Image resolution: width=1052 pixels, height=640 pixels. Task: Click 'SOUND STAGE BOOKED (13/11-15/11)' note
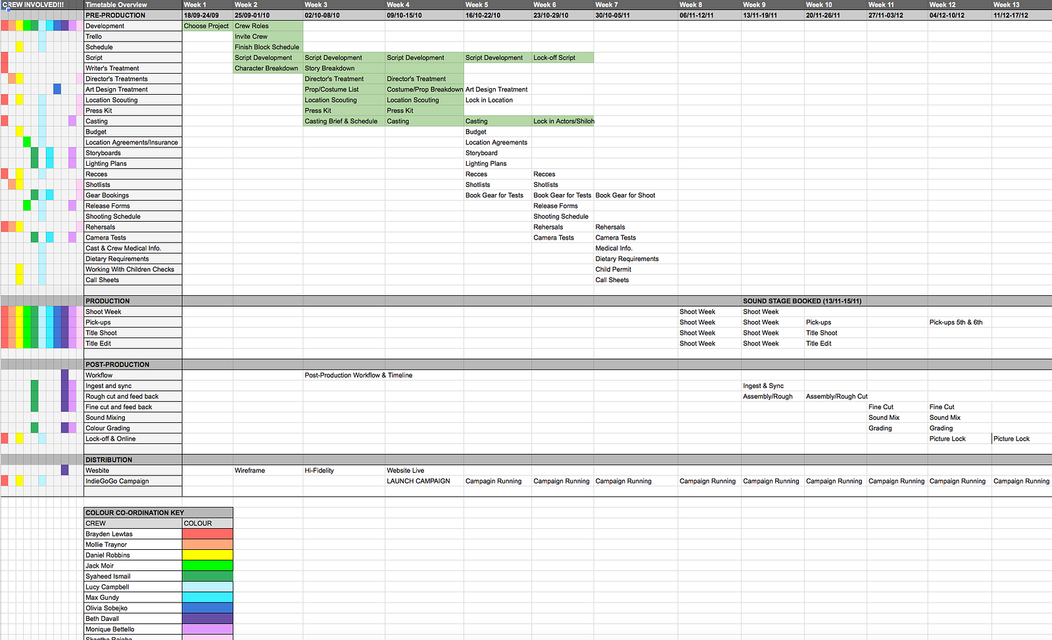tap(802, 301)
